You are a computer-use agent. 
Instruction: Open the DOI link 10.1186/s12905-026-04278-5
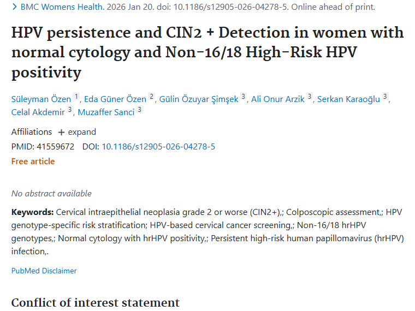[158, 147]
